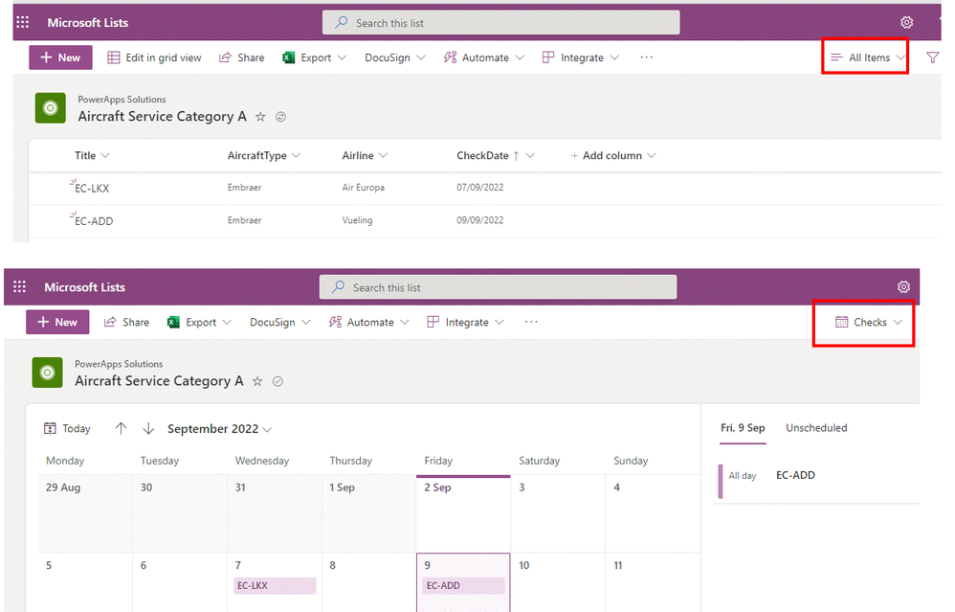Go to previous month with up arrow
Image resolution: width=955 pixels, height=612 pixels.
[121, 428]
